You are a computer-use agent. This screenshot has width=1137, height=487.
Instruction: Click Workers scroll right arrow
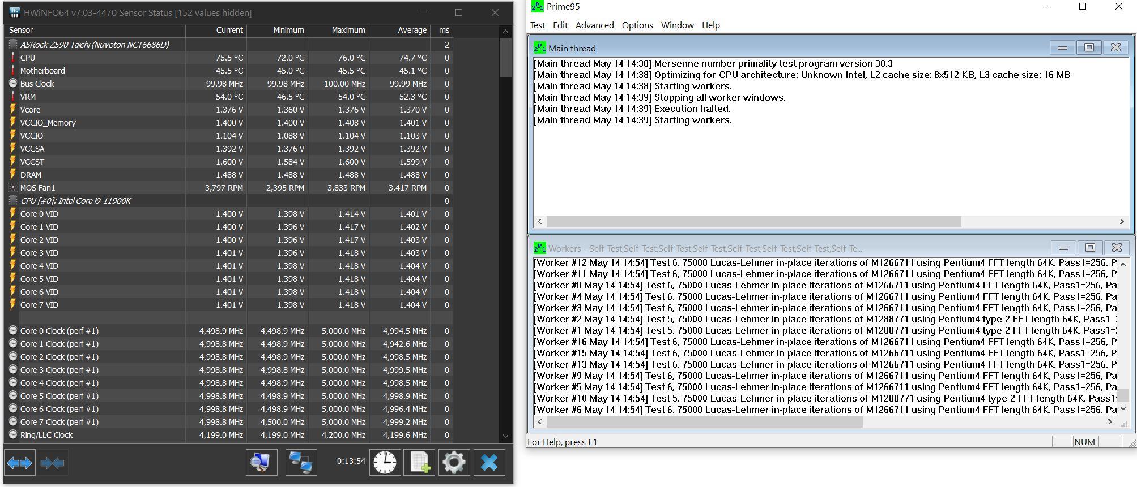(1110, 421)
